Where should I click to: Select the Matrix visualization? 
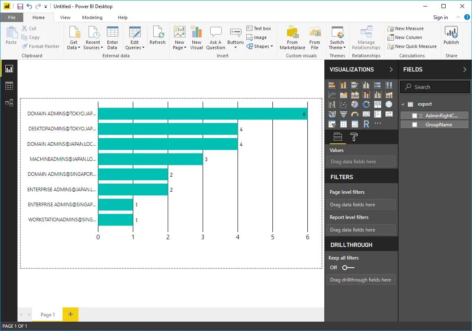tap(355, 124)
